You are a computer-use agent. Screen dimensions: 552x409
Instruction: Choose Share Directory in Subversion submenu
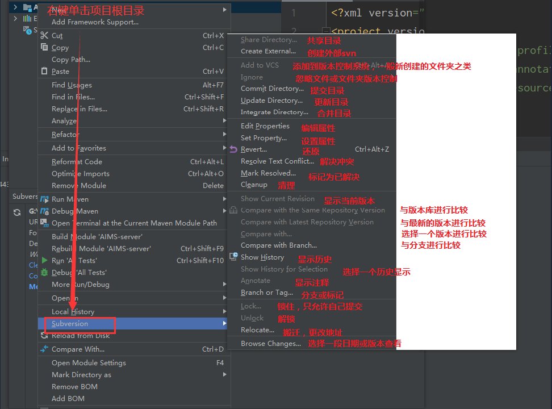click(x=269, y=40)
